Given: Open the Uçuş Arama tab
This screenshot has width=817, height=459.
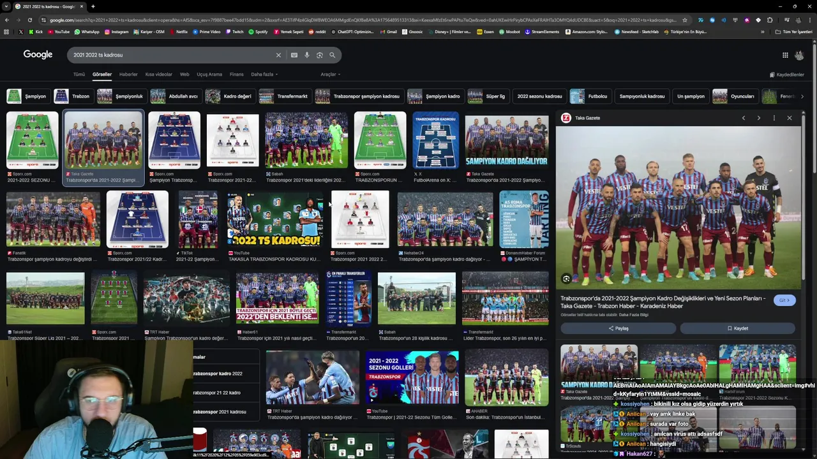Looking at the screenshot, I should click(x=209, y=75).
